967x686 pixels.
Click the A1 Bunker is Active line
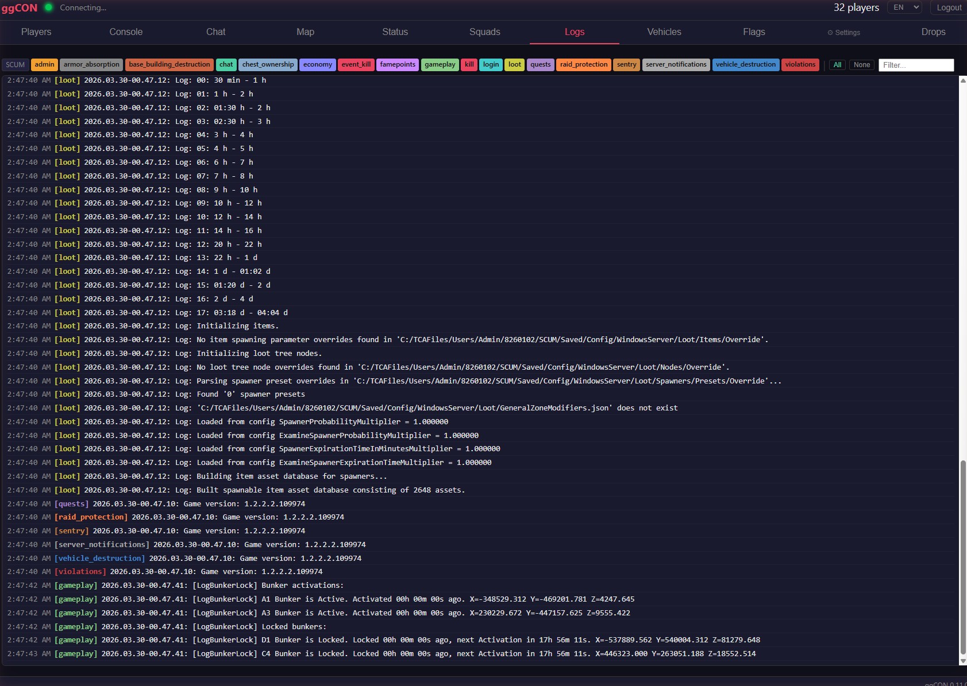pyautogui.click(x=480, y=599)
